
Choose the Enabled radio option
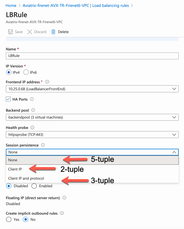(x=34, y=186)
